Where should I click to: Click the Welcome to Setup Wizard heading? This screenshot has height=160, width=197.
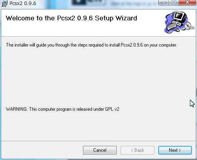pyautogui.click(x=71, y=18)
